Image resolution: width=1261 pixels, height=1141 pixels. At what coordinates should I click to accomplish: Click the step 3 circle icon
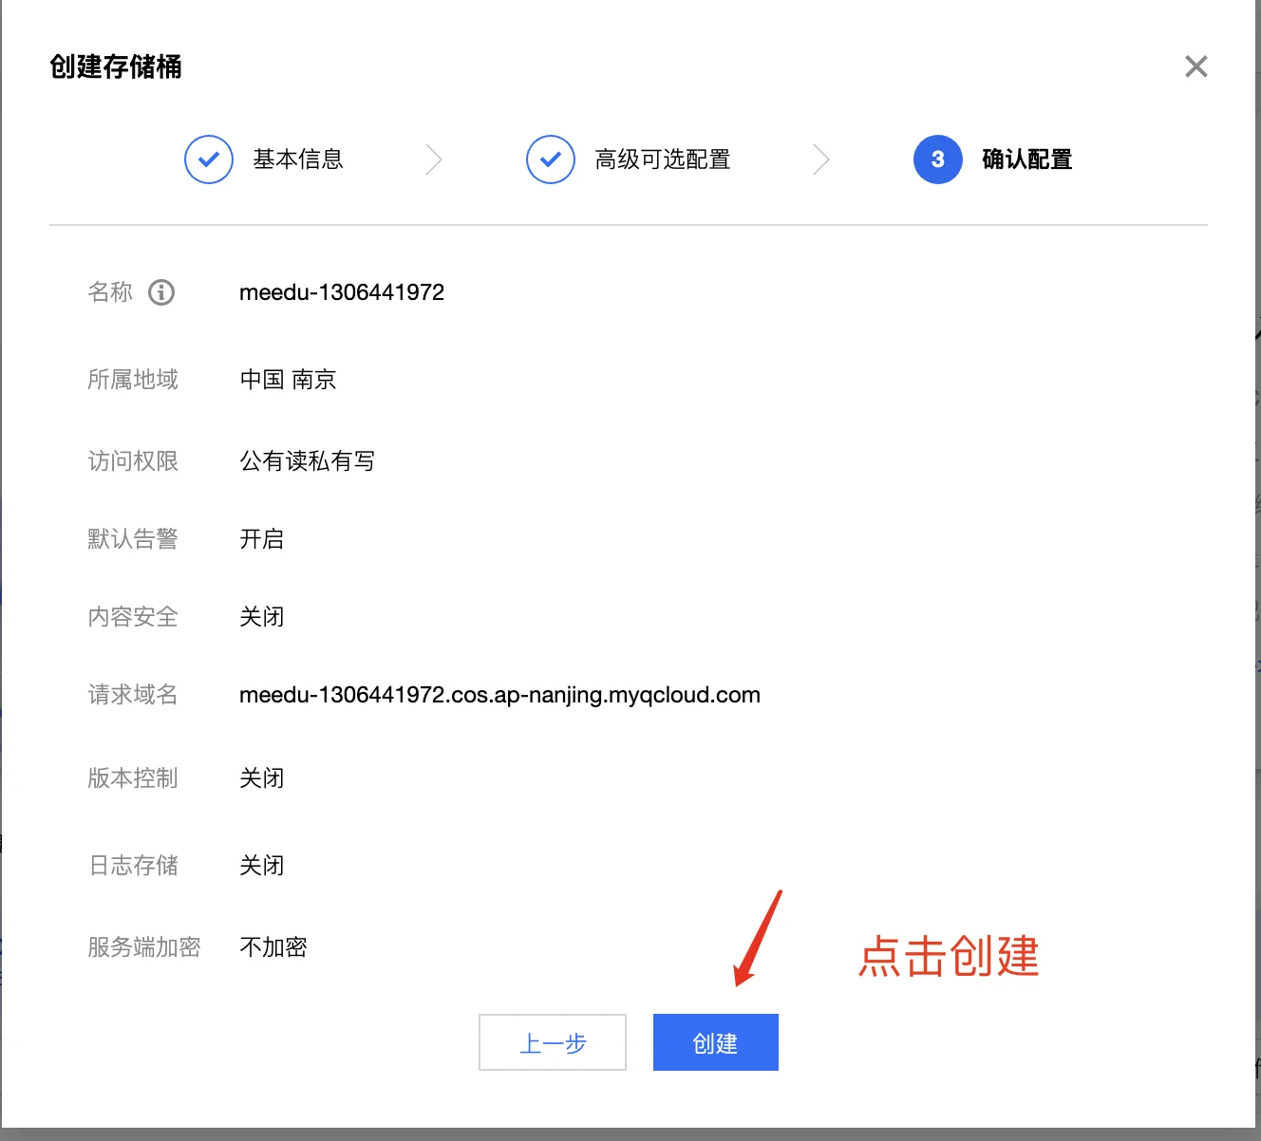938,159
